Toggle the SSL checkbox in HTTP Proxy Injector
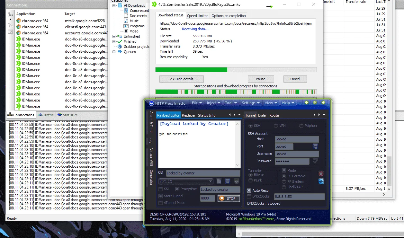The width and height of the screenshot is (404, 238). pyautogui.click(x=161, y=189)
